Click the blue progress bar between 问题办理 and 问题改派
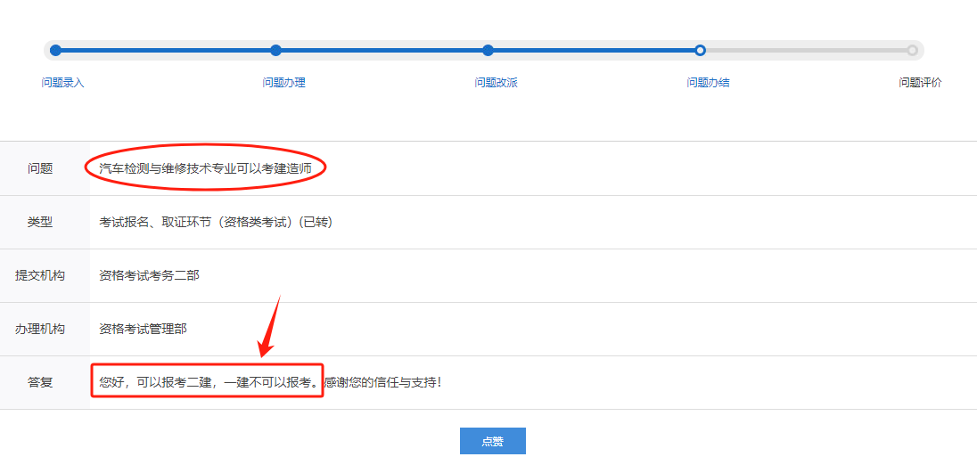977x465 pixels. click(382, 51)
